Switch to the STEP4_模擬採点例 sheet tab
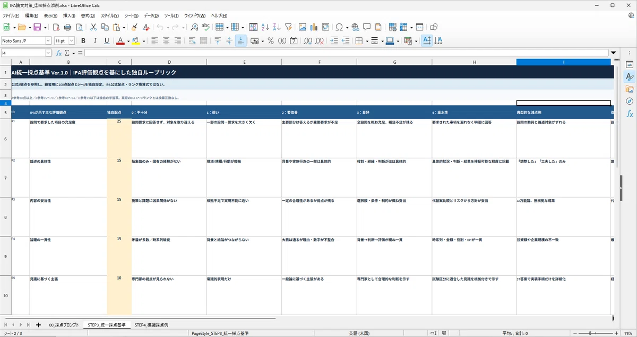 coord(151,324)
